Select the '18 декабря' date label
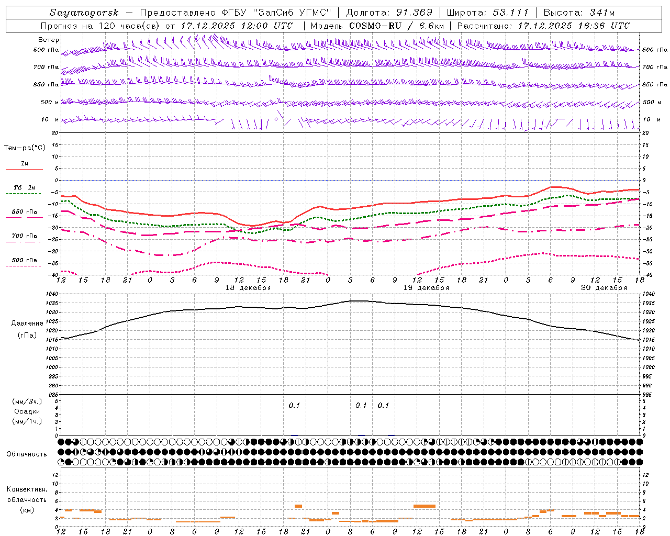The image size is (670, 536). tap(248, 288)
